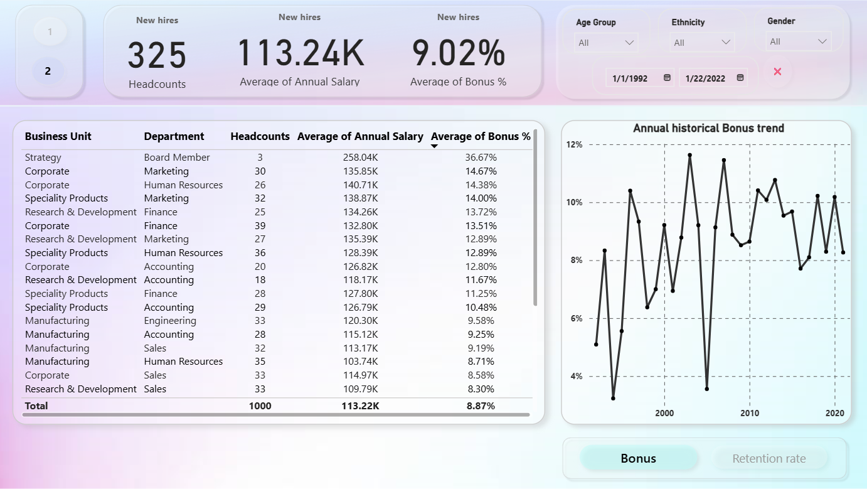Click the total bonus value 8.87%
The image size is (867, 489).
481,406
